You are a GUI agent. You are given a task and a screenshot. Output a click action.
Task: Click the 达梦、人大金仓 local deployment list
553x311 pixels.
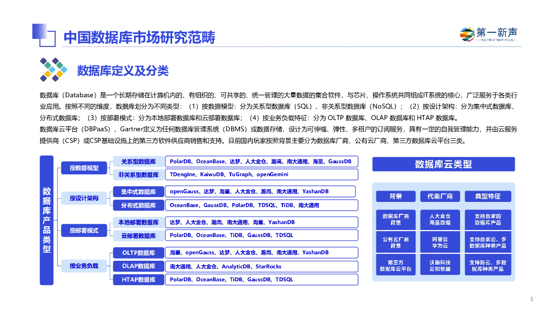pyautogui.click(x=262, y=222)
